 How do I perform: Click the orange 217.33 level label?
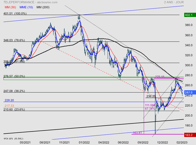[9, 106]
